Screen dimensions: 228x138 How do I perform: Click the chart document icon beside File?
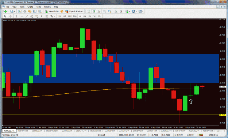(4, 7)
